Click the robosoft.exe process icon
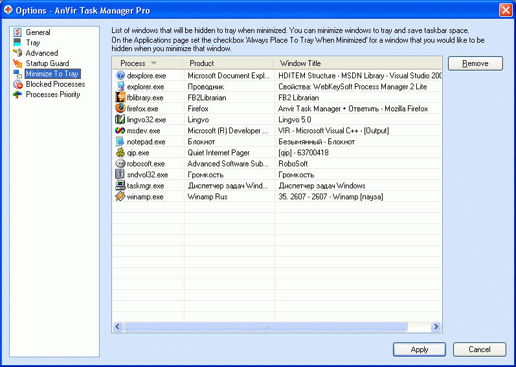The width and height of the screenshot is (516, 367). coord(120,164)
